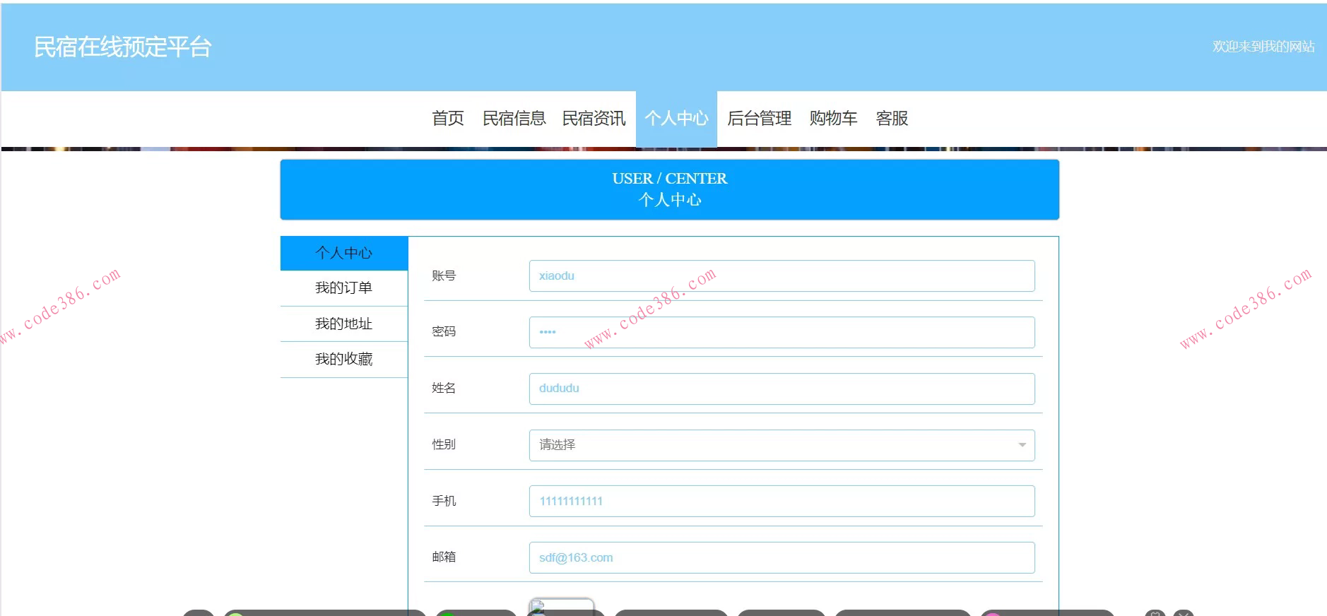Viewport: 1327px width, 616px height.
Task: Click the 欢迎来到我的网站 header text
Action: (1263, 47)
